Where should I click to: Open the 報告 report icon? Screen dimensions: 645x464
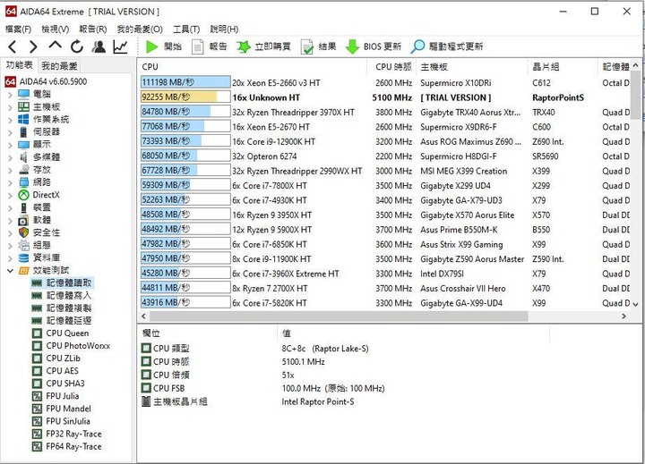(x=197, y=46)
